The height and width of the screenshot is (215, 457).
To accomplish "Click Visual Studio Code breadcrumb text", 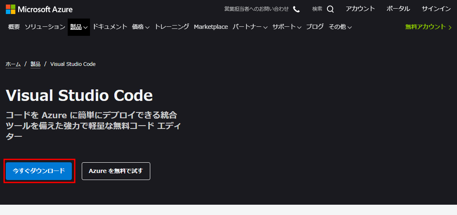I will (73, 64).
